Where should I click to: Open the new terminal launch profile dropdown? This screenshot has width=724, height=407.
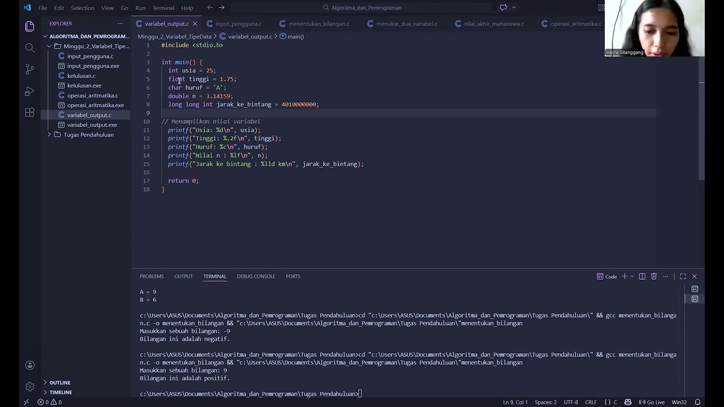point(632,276)
